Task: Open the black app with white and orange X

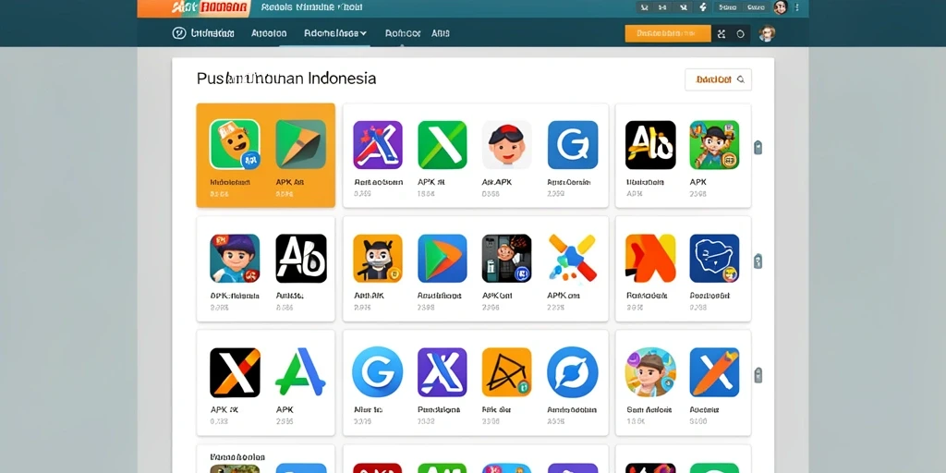Action: pos(235,372)
